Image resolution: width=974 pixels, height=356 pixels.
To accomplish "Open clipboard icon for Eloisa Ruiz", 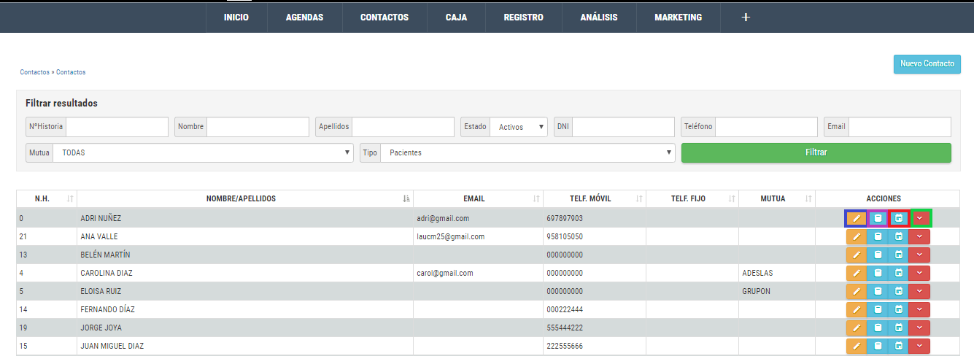I will 878,291.
